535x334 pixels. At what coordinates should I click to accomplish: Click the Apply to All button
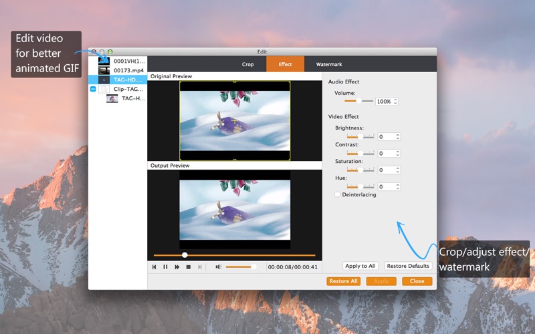360,266
